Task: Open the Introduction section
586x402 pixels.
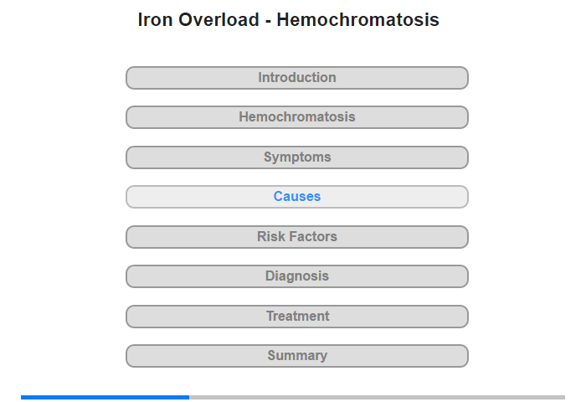Action: click(x=297, y=78)
